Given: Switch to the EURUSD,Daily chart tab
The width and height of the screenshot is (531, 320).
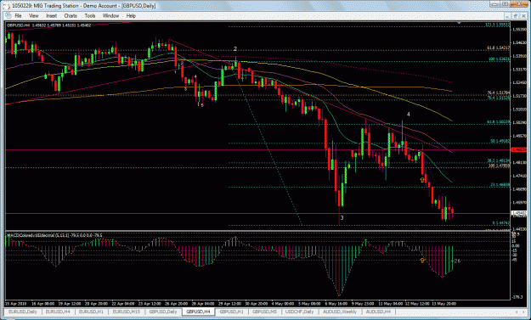Looking at the screenshot, I should coord(23,312).
